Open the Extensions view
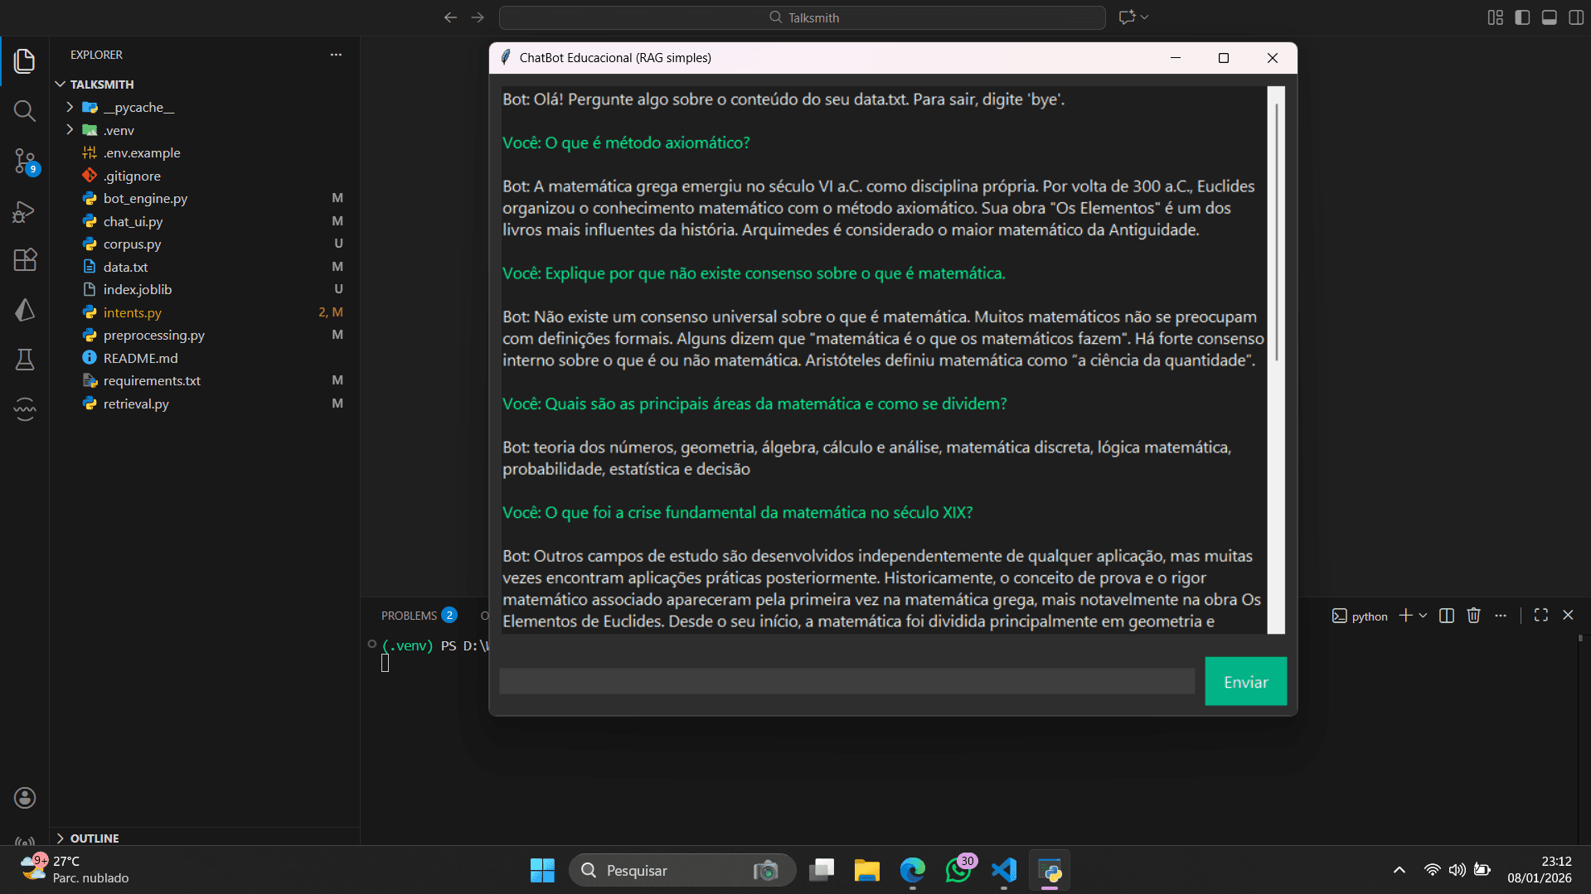 tap(25, 260)
